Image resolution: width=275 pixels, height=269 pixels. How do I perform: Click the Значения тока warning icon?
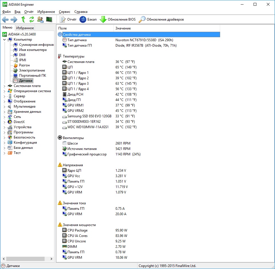(x=60, y=203)
